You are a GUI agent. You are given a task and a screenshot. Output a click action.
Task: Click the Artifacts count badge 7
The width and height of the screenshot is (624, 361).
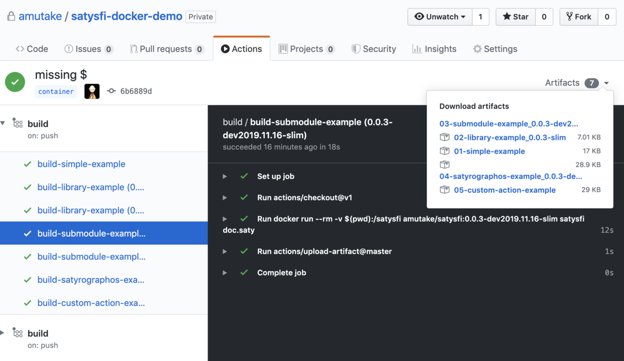591,83
